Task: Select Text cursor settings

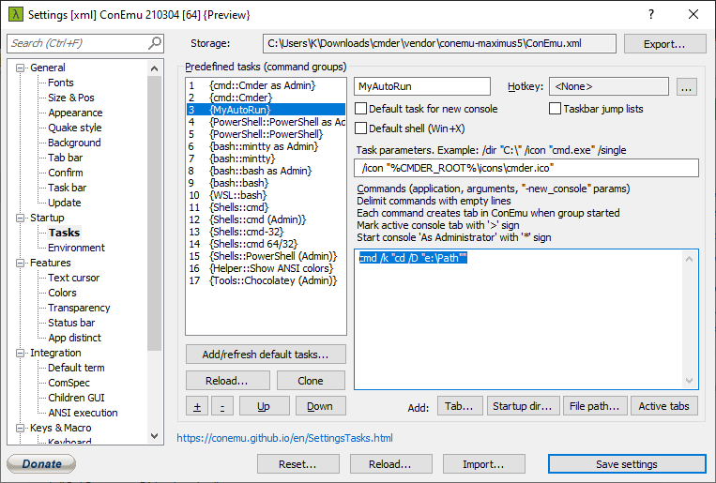Action: (73, 278)
